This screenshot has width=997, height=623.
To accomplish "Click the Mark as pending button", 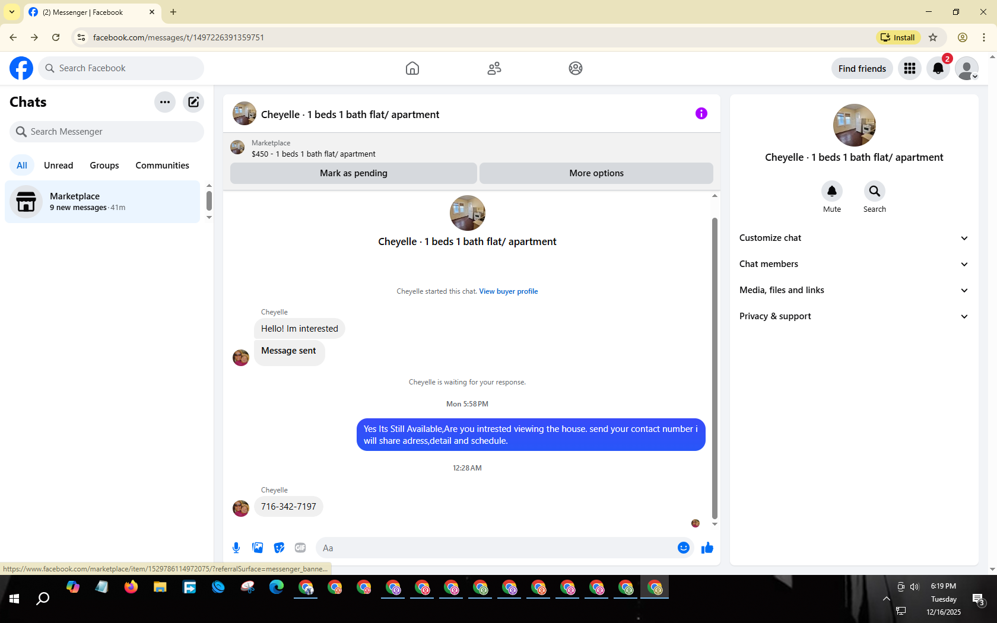I will point(354,173).
